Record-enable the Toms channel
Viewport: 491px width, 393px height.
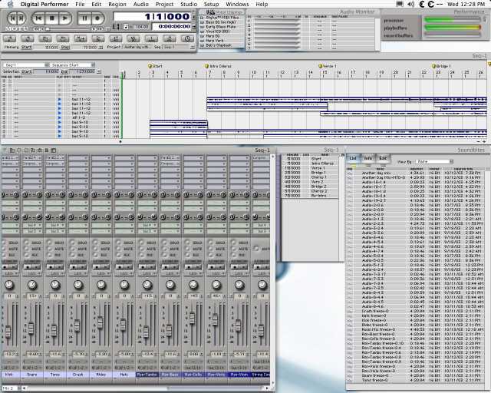click(x=51, y=255)
